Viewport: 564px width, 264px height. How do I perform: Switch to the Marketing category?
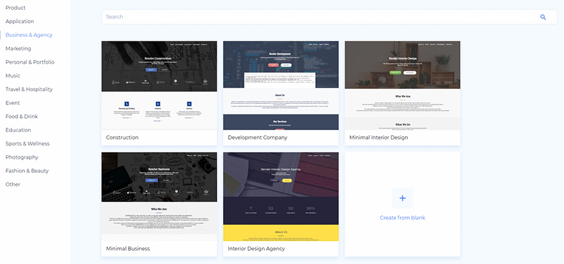pyautogui.click(x=18, y=48)
